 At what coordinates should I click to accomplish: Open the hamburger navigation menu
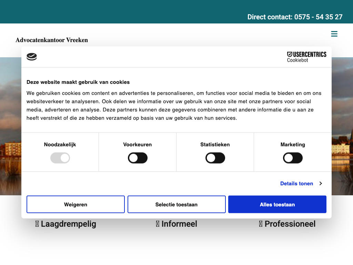334,34
